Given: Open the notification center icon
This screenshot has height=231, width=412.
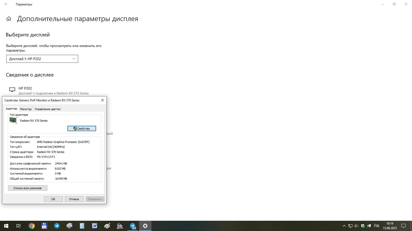Looking at the screenshot, I should pyautogui.click(x=404, y=226).
